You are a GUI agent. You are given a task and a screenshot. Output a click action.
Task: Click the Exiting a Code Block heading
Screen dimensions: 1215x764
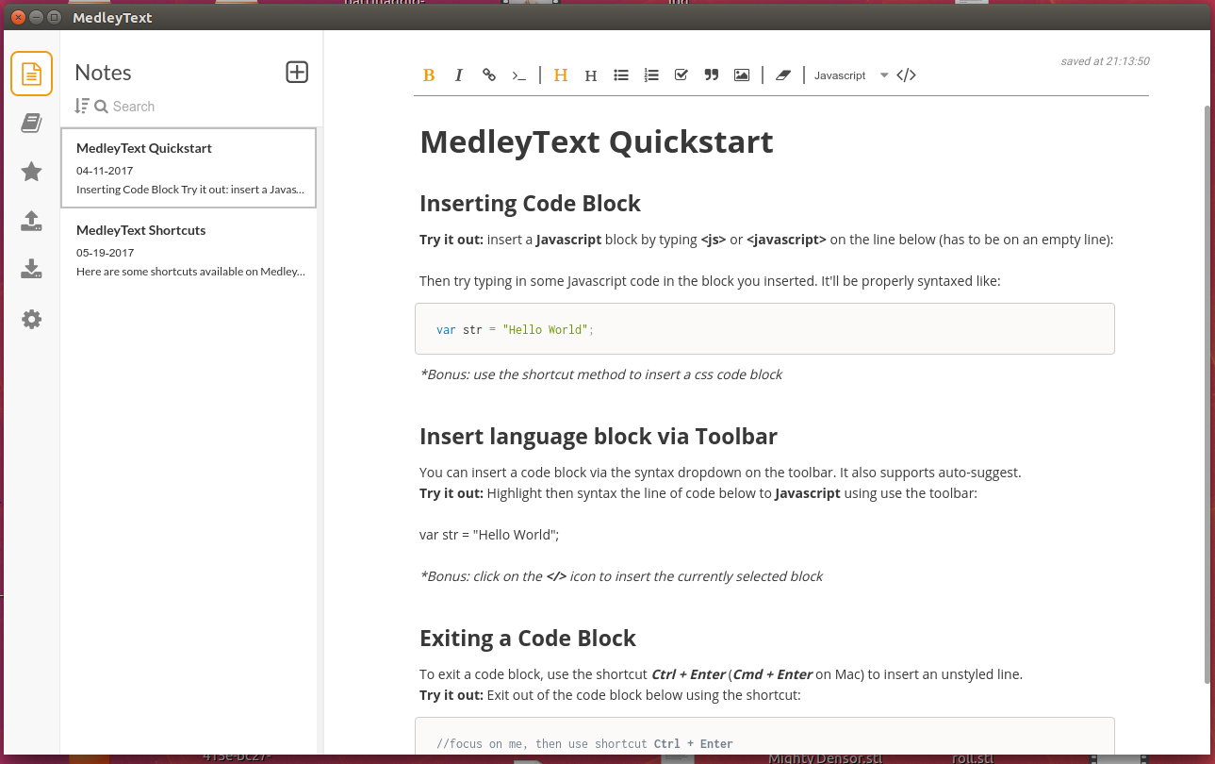point(528,639)
